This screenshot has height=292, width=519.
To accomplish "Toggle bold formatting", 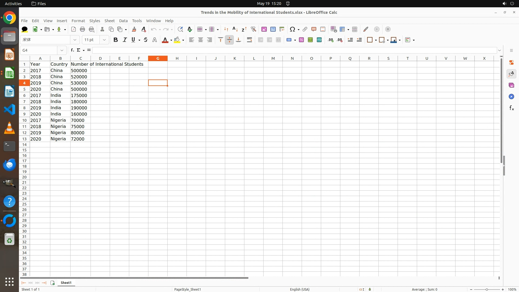I will (116, 40).
